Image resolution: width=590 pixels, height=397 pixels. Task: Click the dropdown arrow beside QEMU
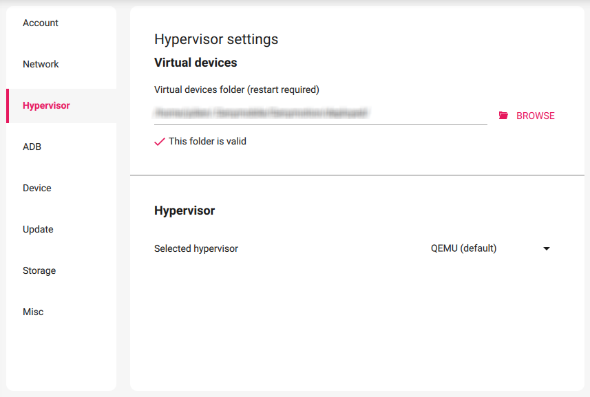546,248
